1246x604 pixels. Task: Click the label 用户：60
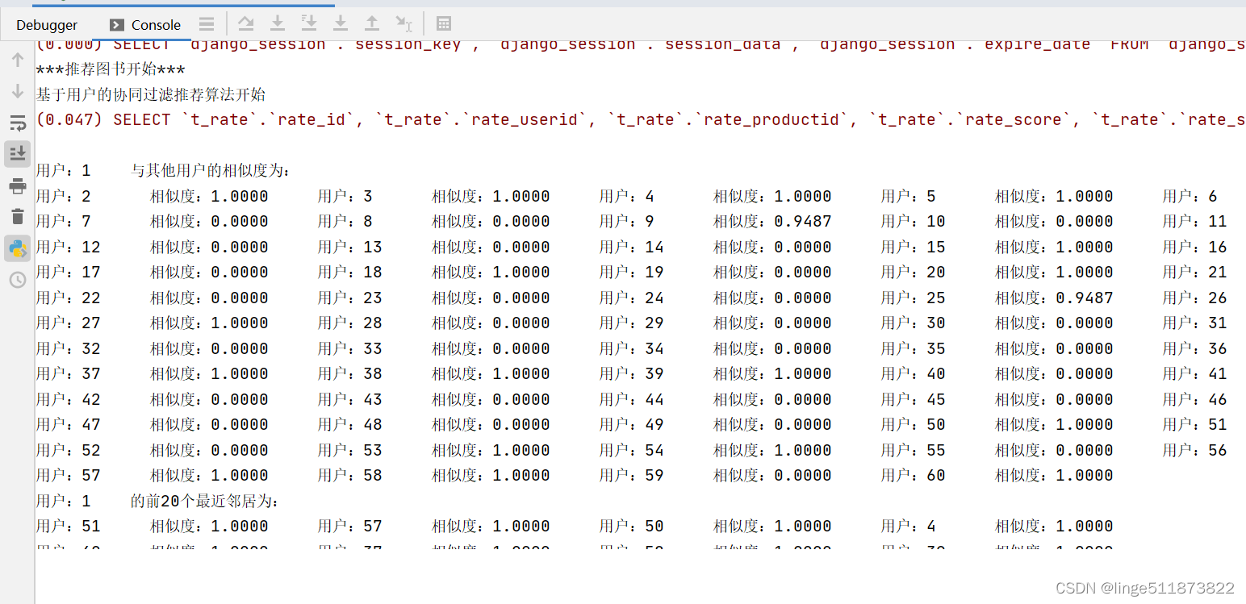point(914,476)
